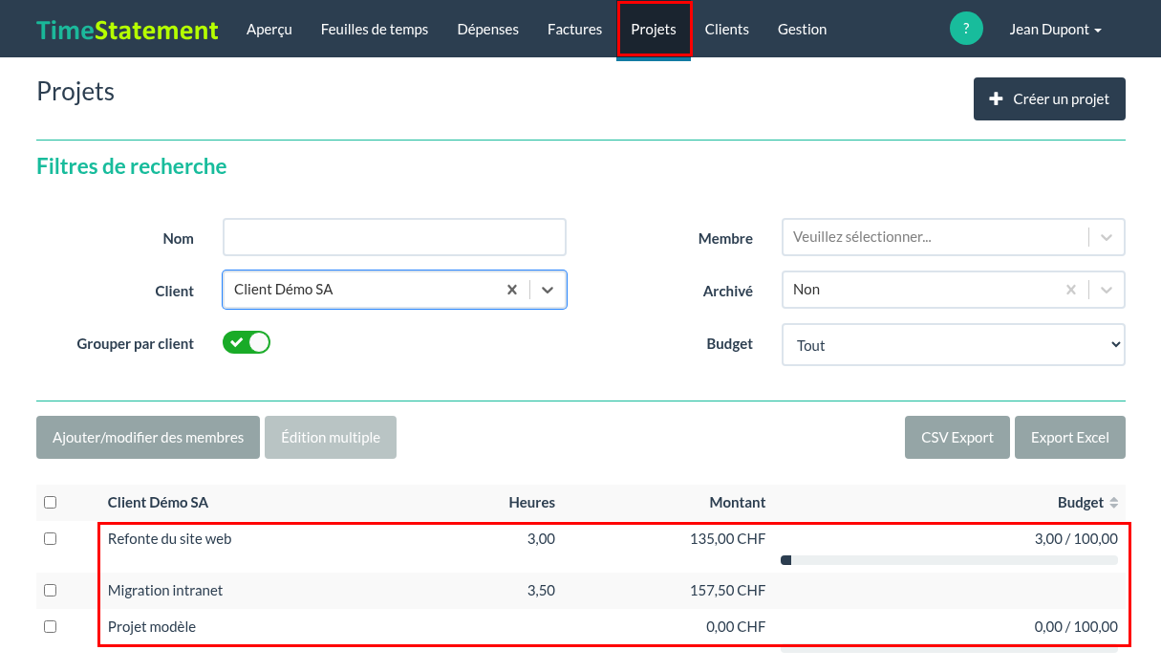Click the TimeStatement logo
The height and width of the screenshot is (672, 1161).
[127, 30]
